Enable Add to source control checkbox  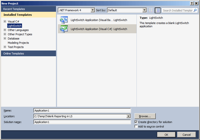point(136,126)
